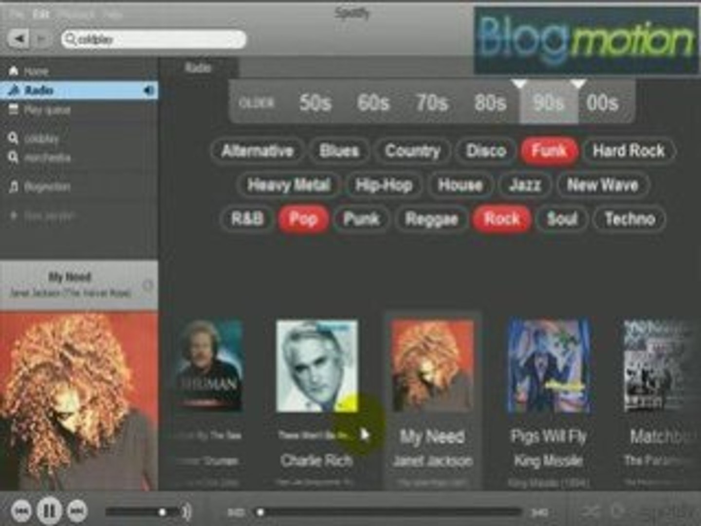Open the Edit menu

pos(41,14)
